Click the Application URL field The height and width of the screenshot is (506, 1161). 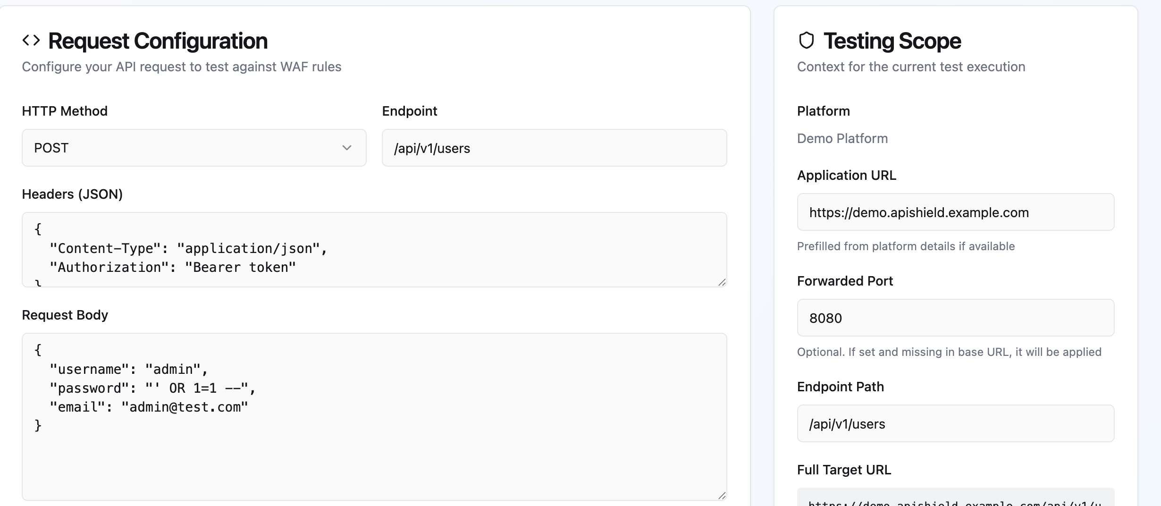click(x=955, y=212)
